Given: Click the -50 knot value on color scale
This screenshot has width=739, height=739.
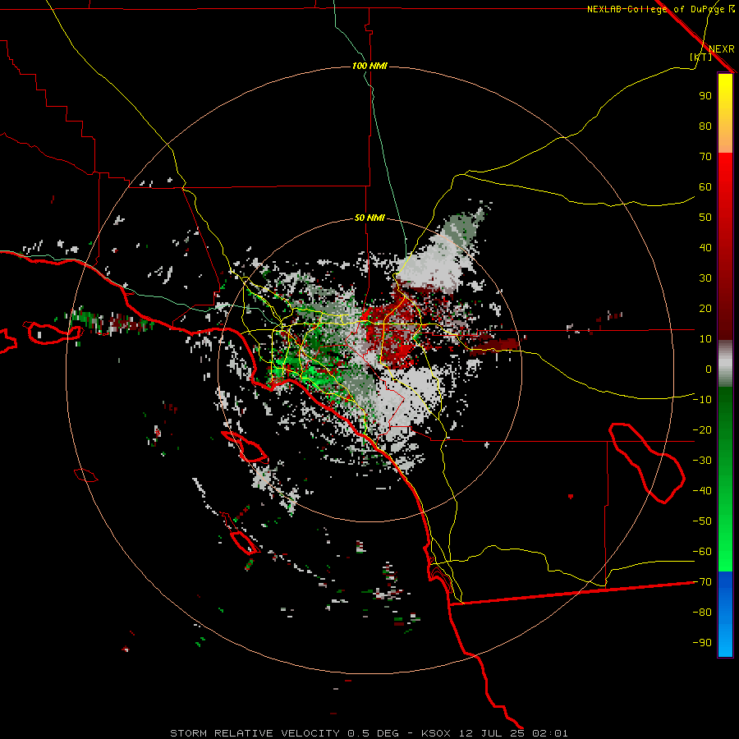Looking at the screenshot, I should pos(702,521).
